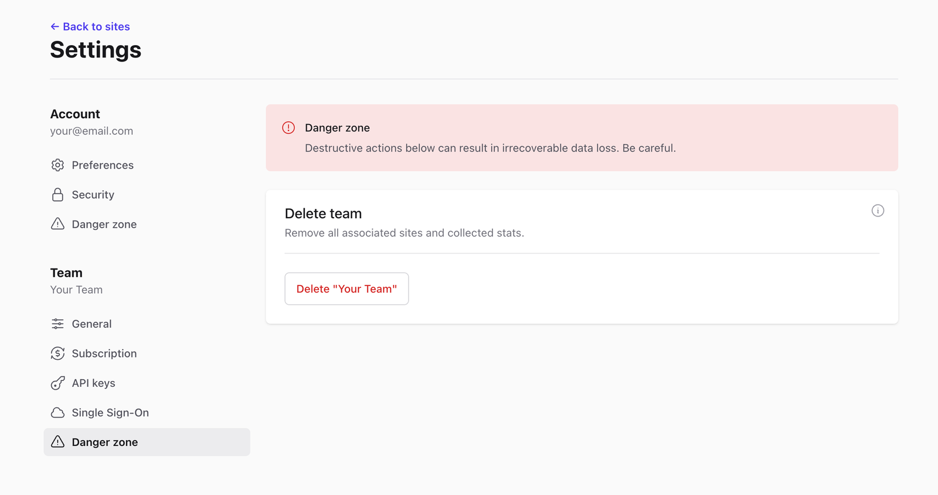This screenshot has width=938, height=495.
Task: Click the Preferences gear icon
Action: pyautogui.click(x=57, y=165)
